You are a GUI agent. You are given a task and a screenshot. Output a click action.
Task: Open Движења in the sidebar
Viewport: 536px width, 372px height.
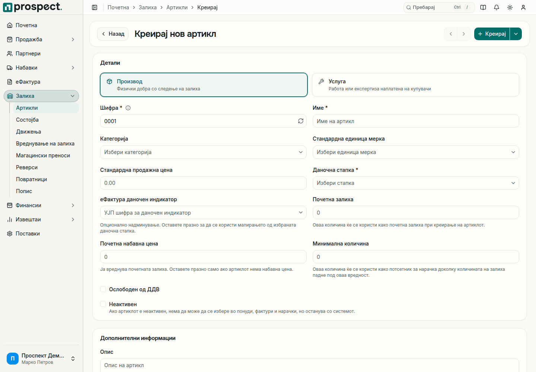[x=46, y=132]
